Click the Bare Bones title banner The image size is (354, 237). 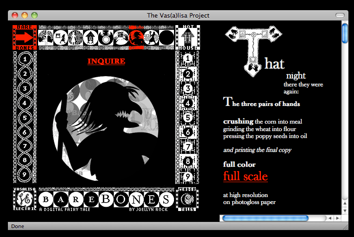click(x=106, y=200)
